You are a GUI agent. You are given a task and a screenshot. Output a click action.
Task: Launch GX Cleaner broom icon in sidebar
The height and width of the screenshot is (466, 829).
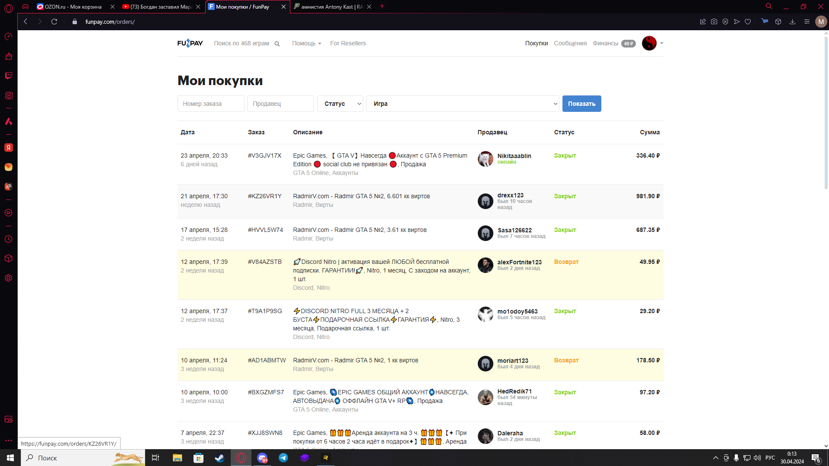[9, 56]
